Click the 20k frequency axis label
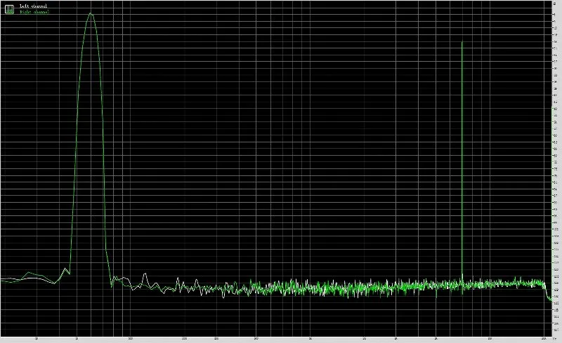Screen dimensions: 562x343 [x=544, y=338]
